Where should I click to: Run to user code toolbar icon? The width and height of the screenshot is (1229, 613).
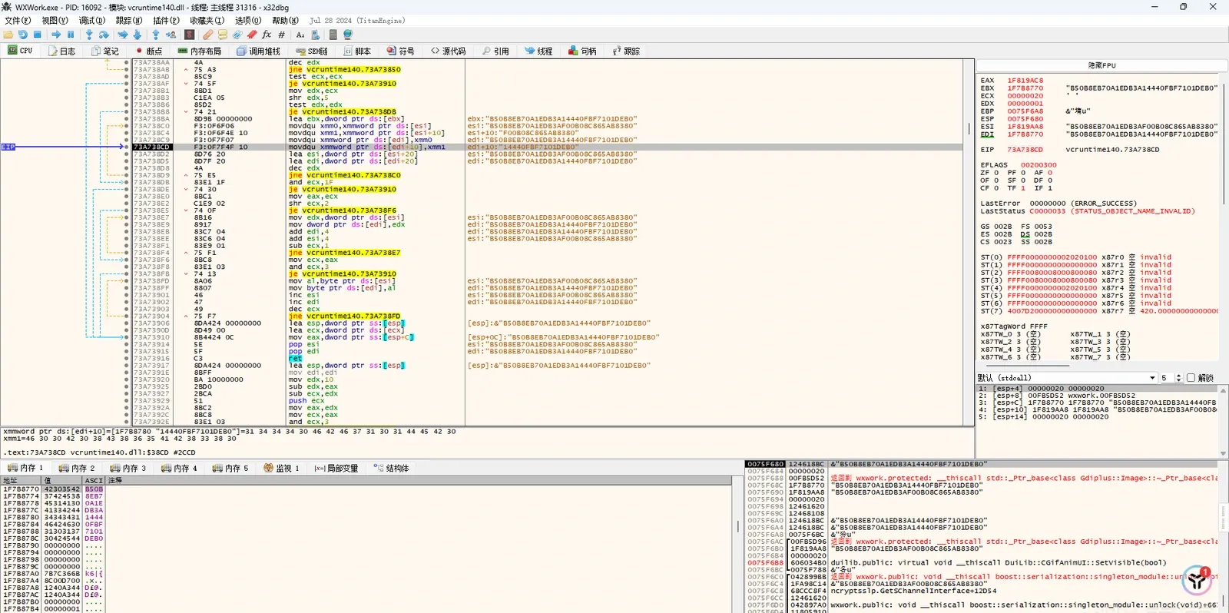pos(171,35)
